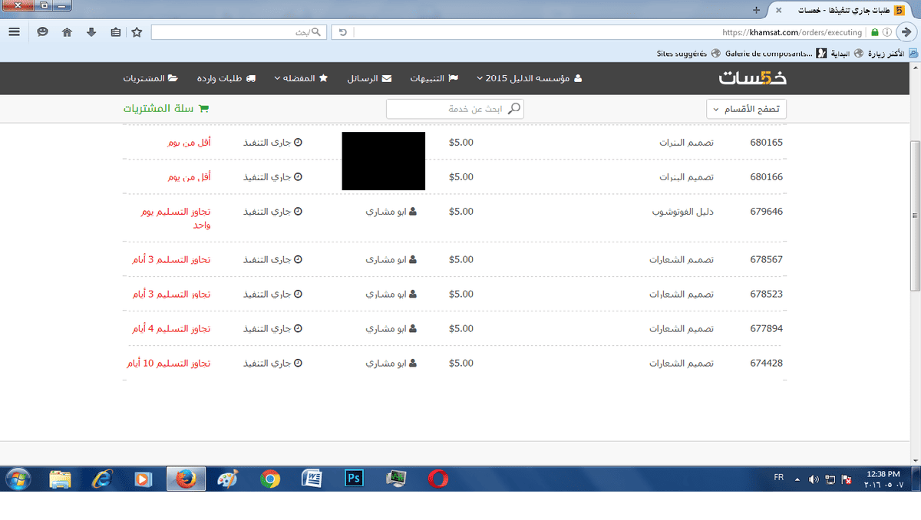Open Microsoft Word from the taskbar
The image size is (921, 520).
coord(312,479)
